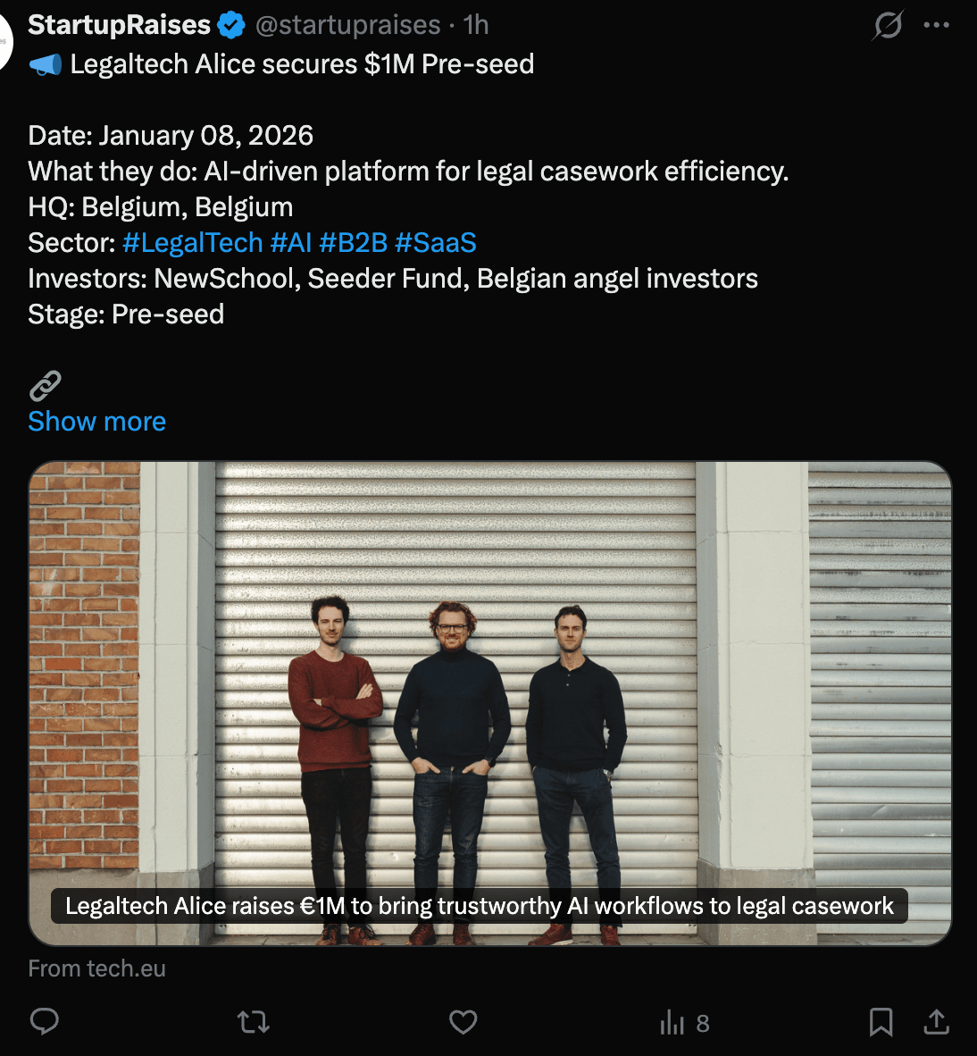The height and width of the screenshot is (1056, 977).
Task: Open StartupRaises profile name
Action: pyautogui.click(x=119, y=25)
